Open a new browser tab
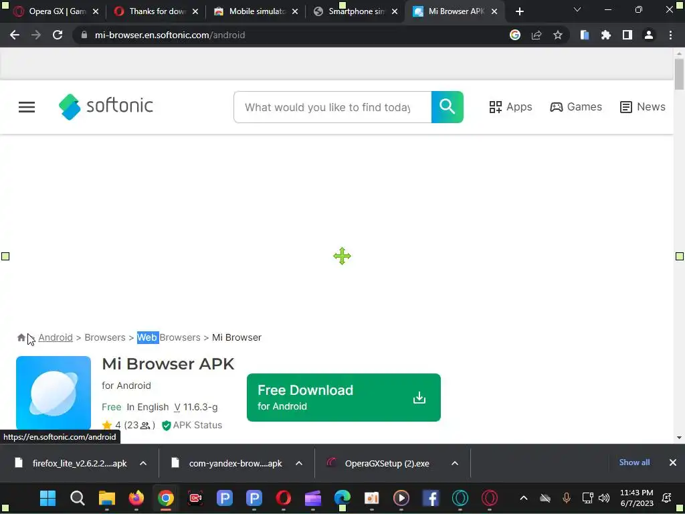This screenshot has width=685, height=514. (519, 12)
